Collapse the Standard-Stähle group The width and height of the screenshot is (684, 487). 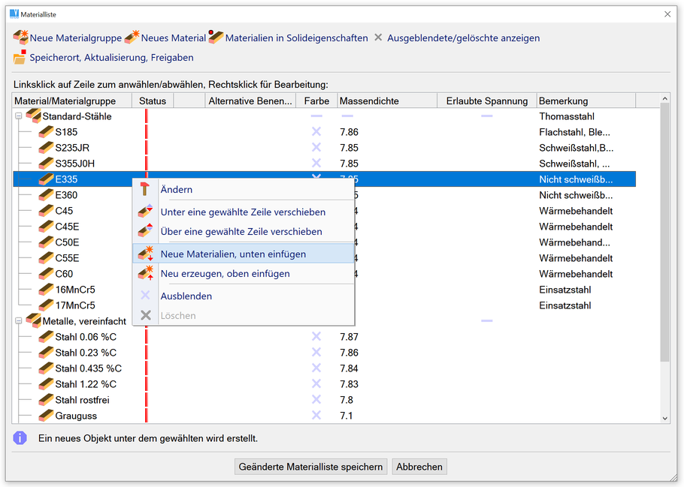pos(19,116)
